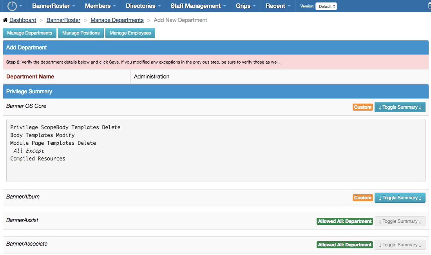
Task: Click the power icon in the top bar
Action: pyautogui.click(x=12, y=6)
